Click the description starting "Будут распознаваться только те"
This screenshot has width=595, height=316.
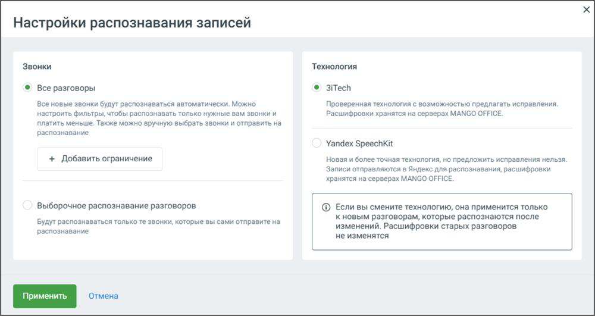pos(159,227)
